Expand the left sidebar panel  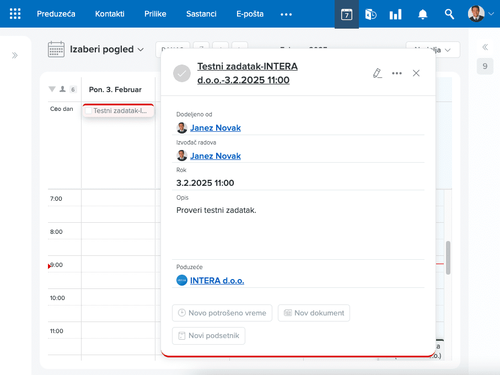click(15, 56)
